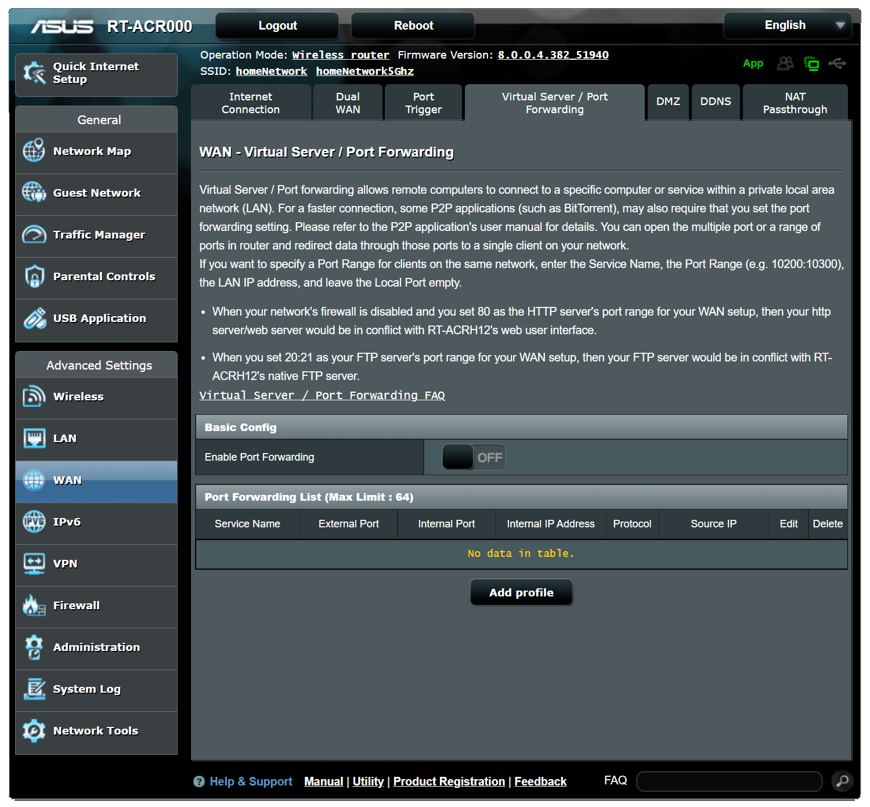Viewport: 870px width, 807px height.
Task: Click the Traffic Manager gauge icon
Action: click(x=34, y=234)
